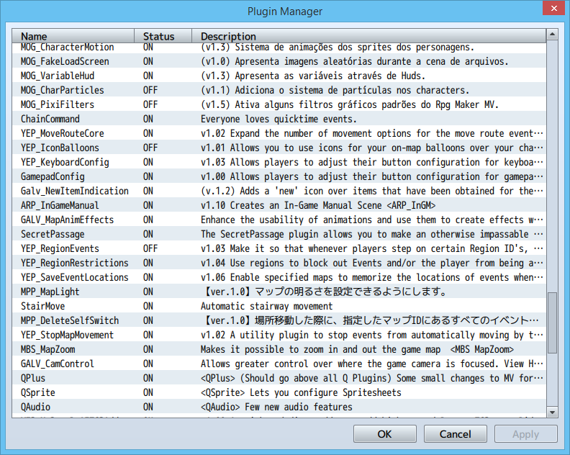Click the 'Apresenta as variáveis' description
570x455 pixels.
(x=313, y=76)
